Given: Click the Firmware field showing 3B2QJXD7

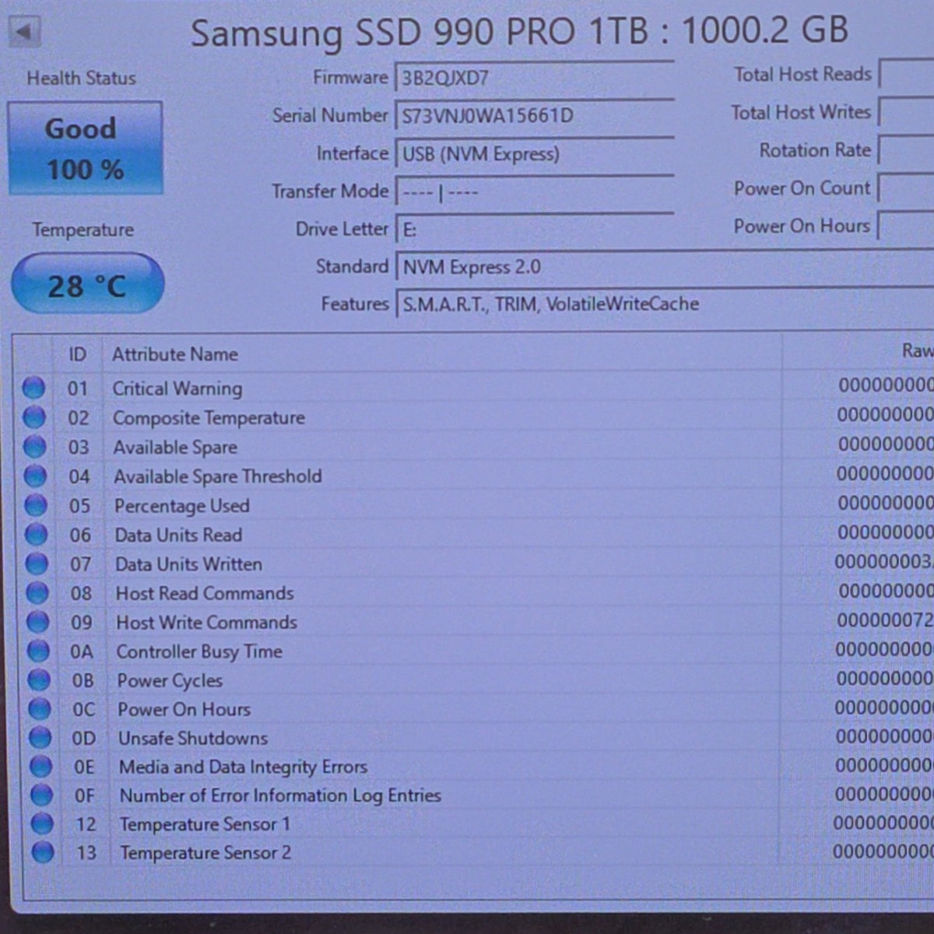Looking at the screenshot, I should coord(535,78).
